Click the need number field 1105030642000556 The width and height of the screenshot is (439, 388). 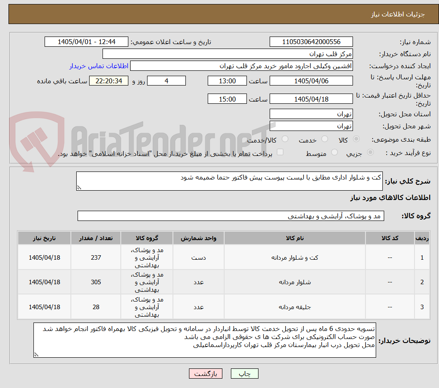pyautogui.click(x=311, y=42)
